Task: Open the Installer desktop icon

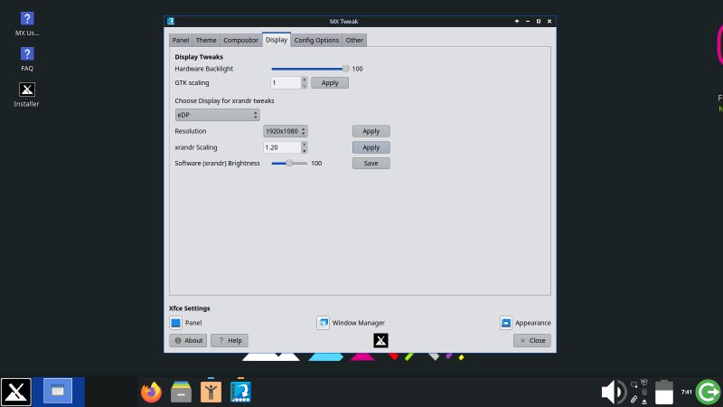Action: (x=26, y=90)
